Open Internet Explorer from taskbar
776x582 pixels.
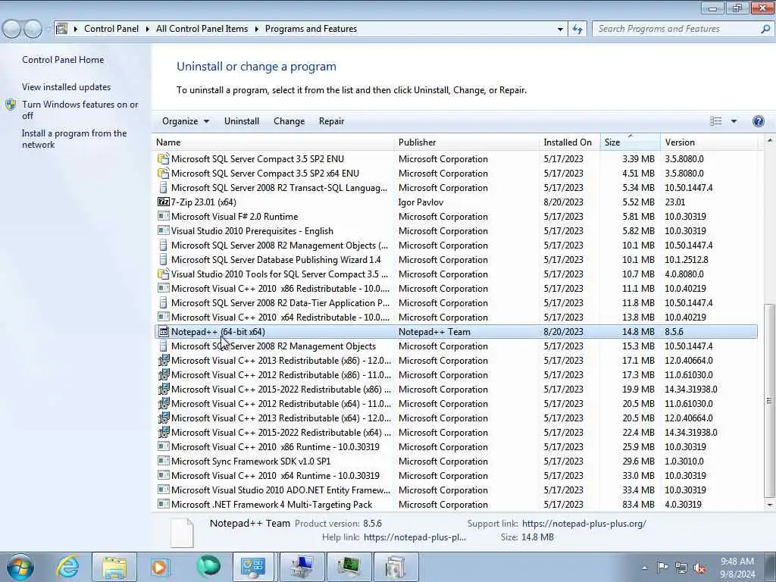(67, 567)
